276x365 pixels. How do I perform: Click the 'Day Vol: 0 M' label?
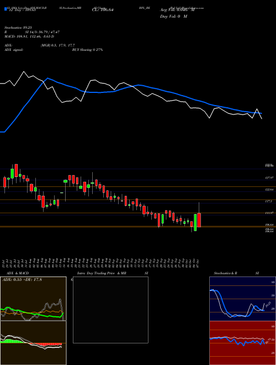(x=173, y=17)
